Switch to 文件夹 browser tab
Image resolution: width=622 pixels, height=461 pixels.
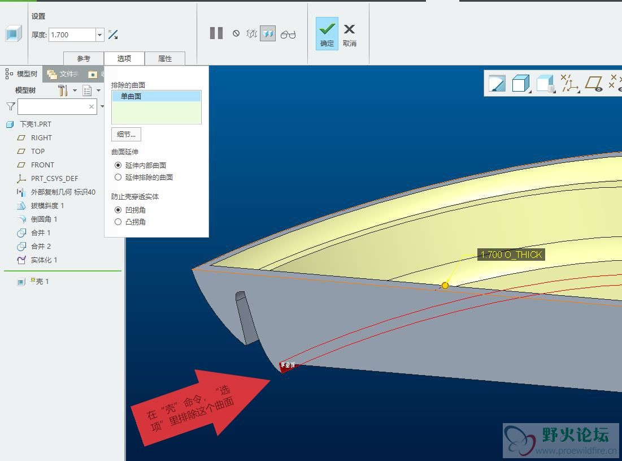[x=63, y=74]
